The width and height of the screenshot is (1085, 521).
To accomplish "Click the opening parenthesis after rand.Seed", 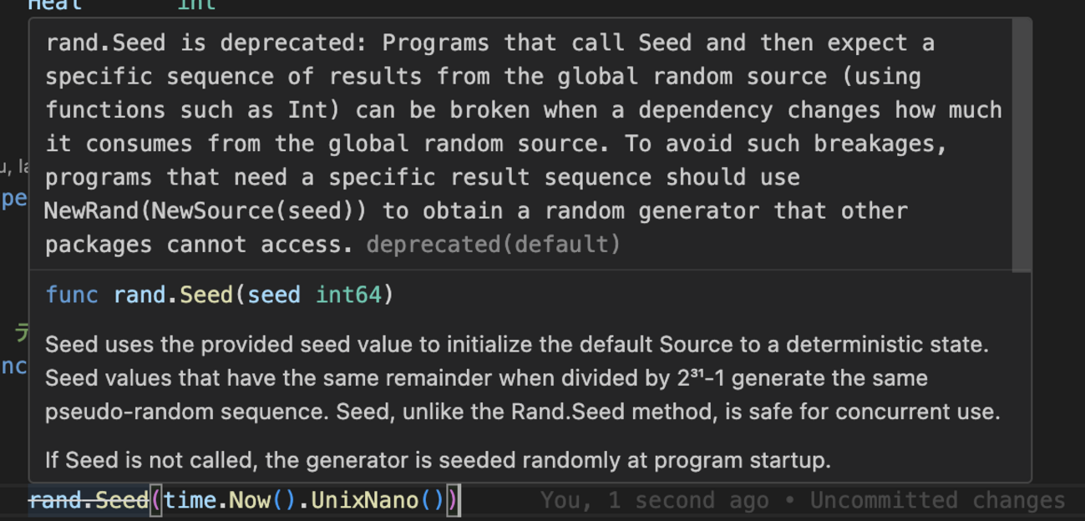I will pyautogui.click(x=155, y=500).
